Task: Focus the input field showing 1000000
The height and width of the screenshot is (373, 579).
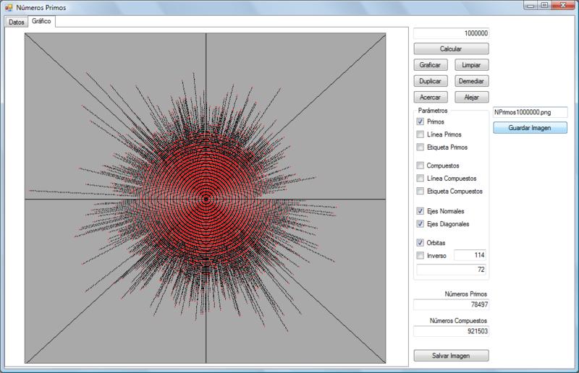Action: pos(451,33)
